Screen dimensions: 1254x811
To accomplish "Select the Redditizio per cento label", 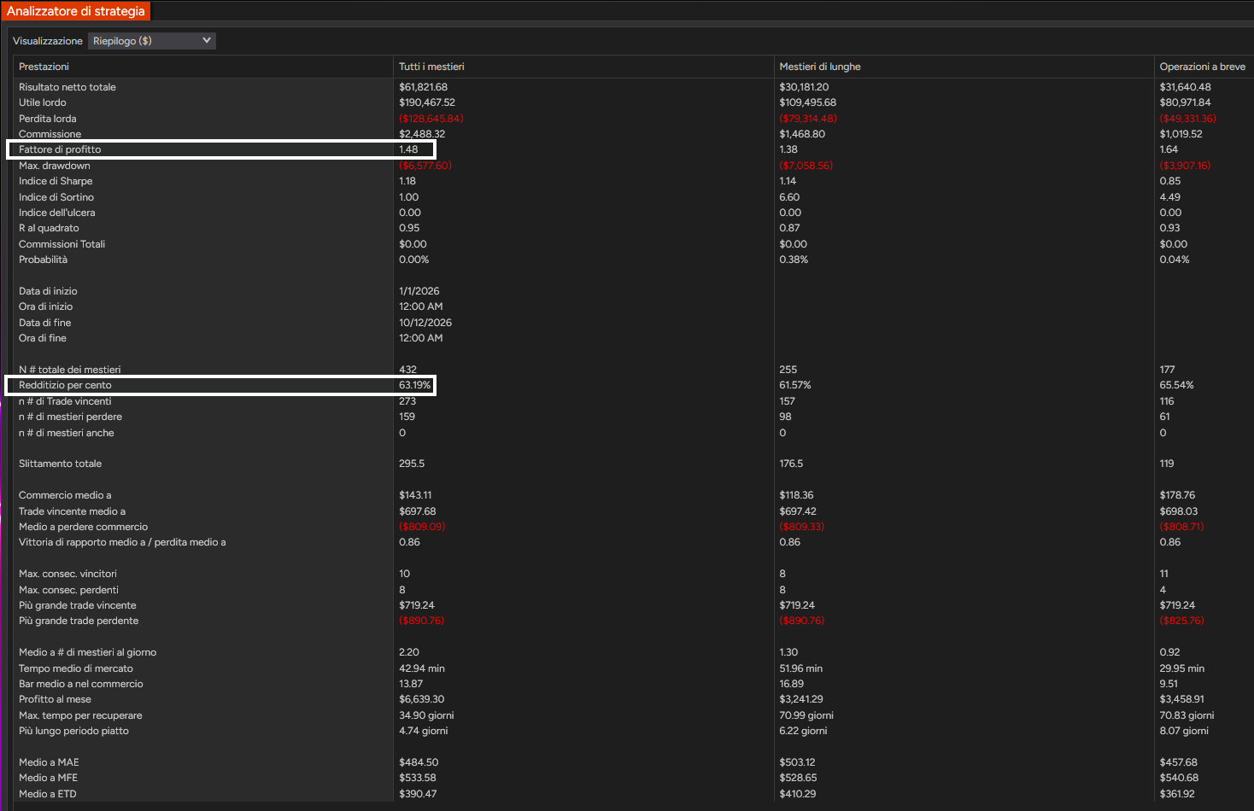I will pyautogui.click(x=65, y=385).
